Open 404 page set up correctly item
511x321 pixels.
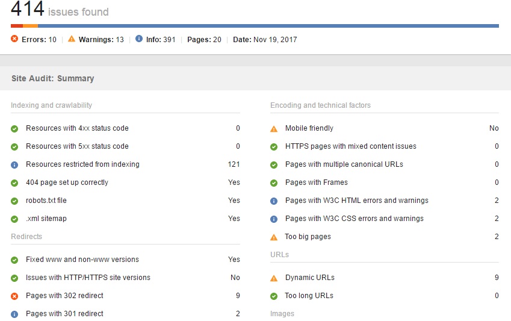coord(67,182)
